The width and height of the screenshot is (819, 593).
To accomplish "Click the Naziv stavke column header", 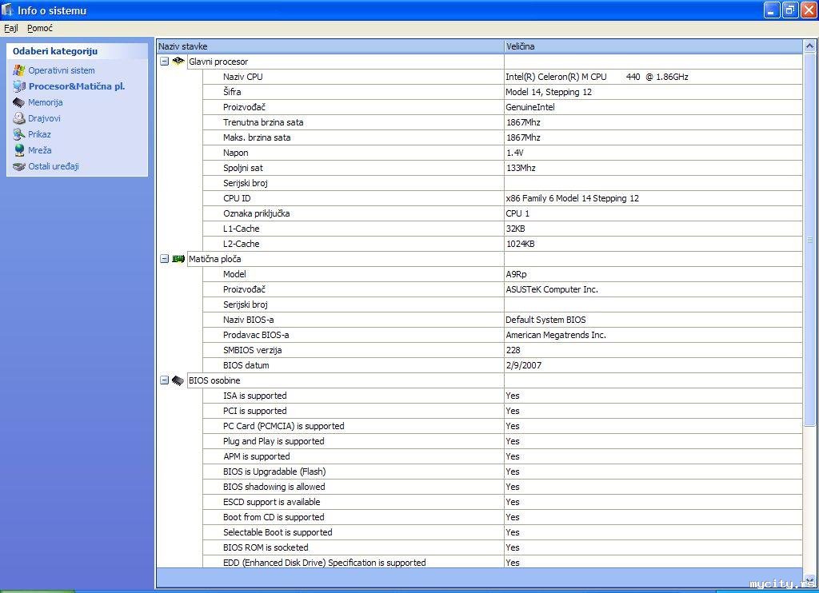I will coord(330,46).
